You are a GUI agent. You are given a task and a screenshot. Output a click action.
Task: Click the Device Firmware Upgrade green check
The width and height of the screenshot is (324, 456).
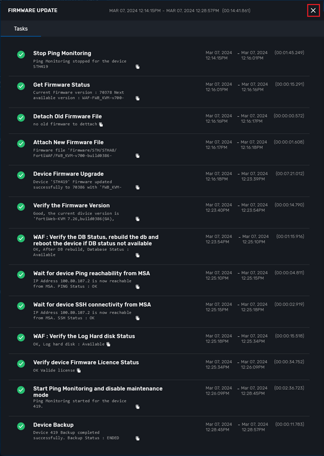[21, 175]
